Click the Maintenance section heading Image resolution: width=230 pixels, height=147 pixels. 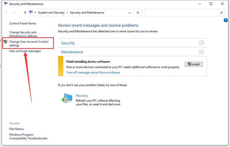(x=72, y=52)
